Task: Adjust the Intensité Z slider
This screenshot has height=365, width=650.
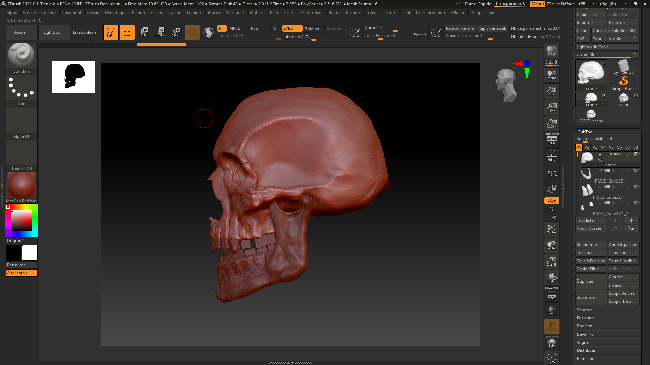Action: pos(313,36)
